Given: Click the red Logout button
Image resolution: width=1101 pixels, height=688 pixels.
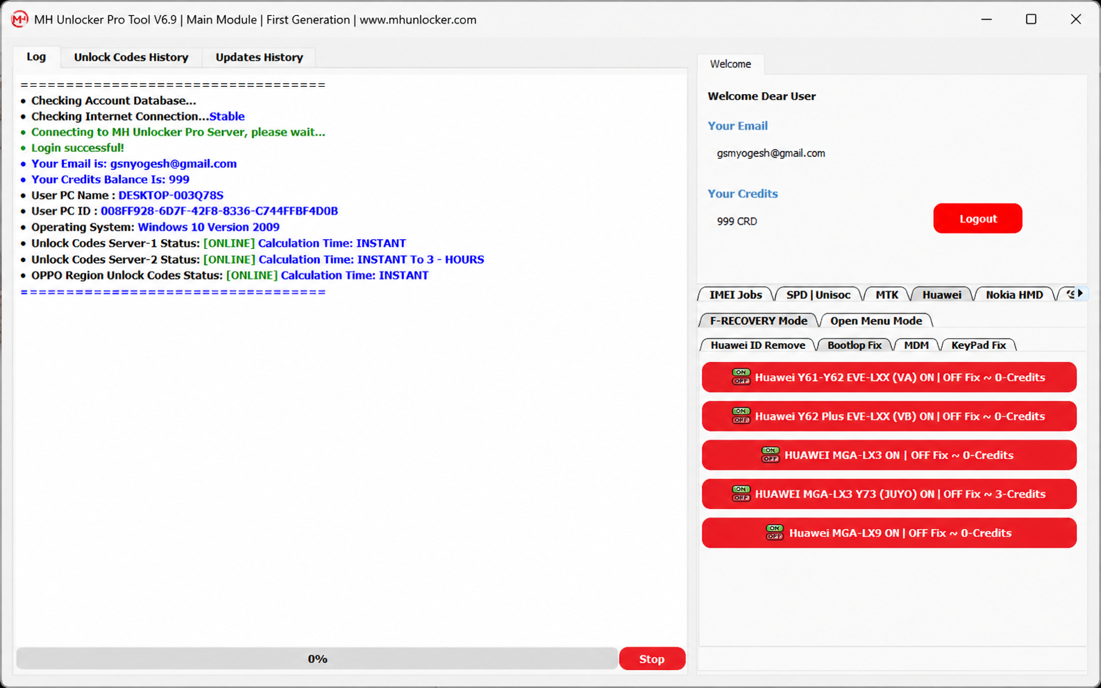Looking at the screenshot, I should [977, 218].
